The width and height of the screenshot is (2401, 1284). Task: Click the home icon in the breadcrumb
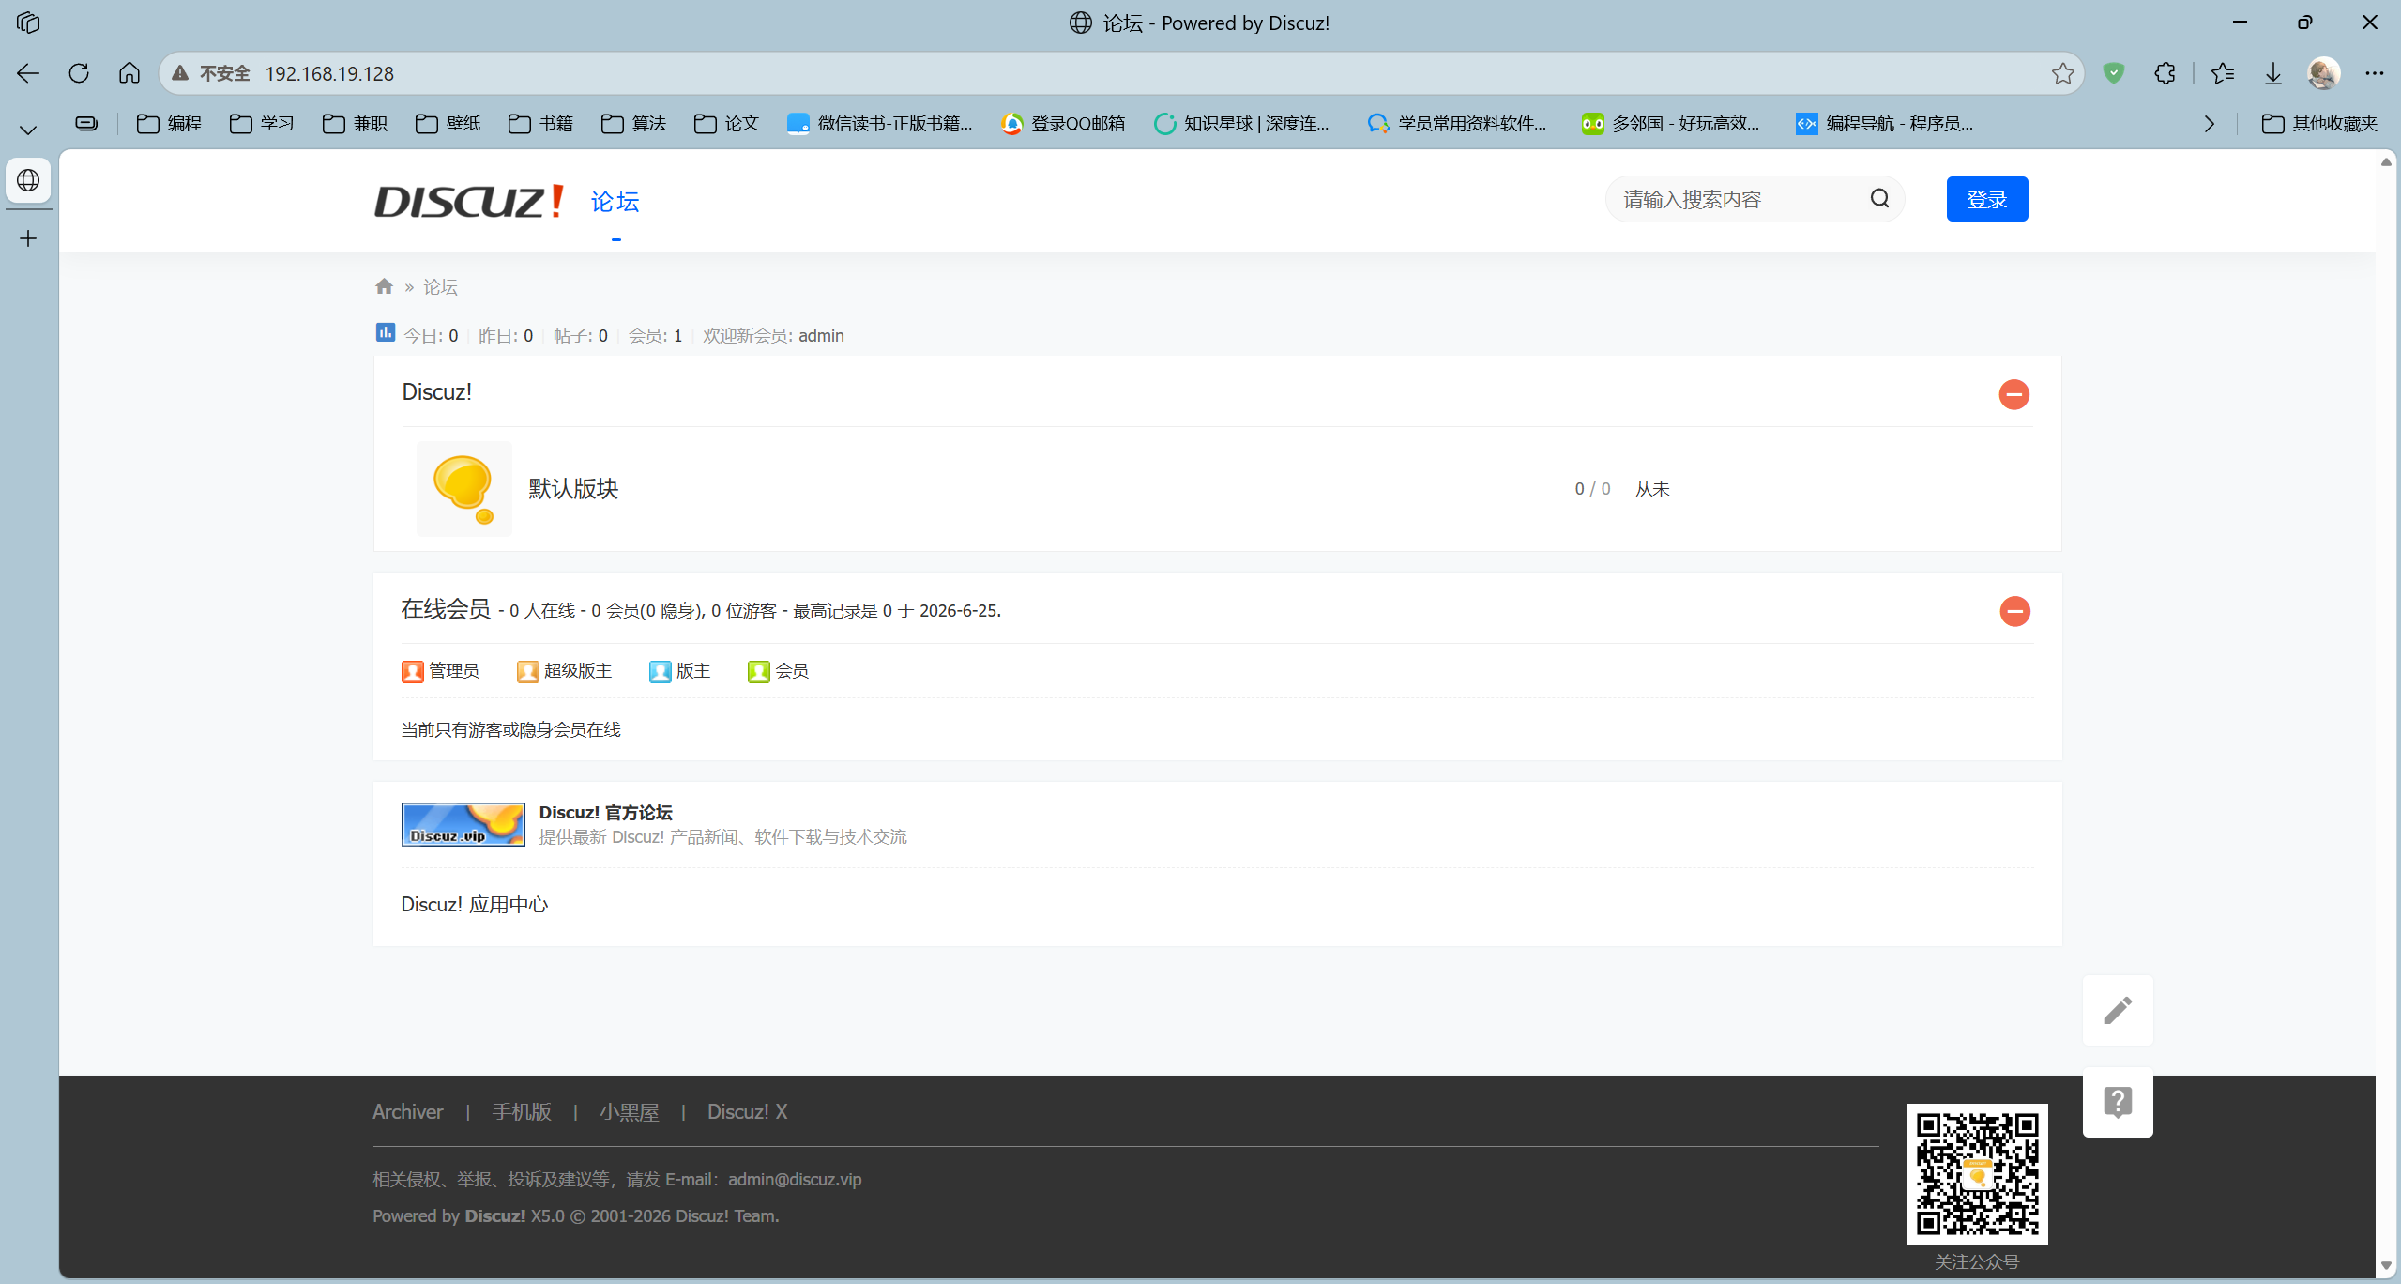click(x=384, y=286)
